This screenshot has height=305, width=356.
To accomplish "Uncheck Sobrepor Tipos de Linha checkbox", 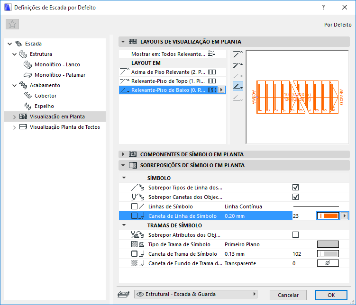I will 295,188.
